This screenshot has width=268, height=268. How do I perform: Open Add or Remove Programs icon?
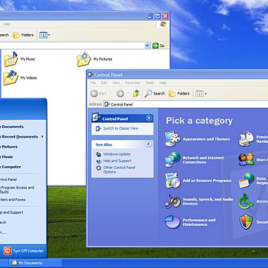point(172,180)
